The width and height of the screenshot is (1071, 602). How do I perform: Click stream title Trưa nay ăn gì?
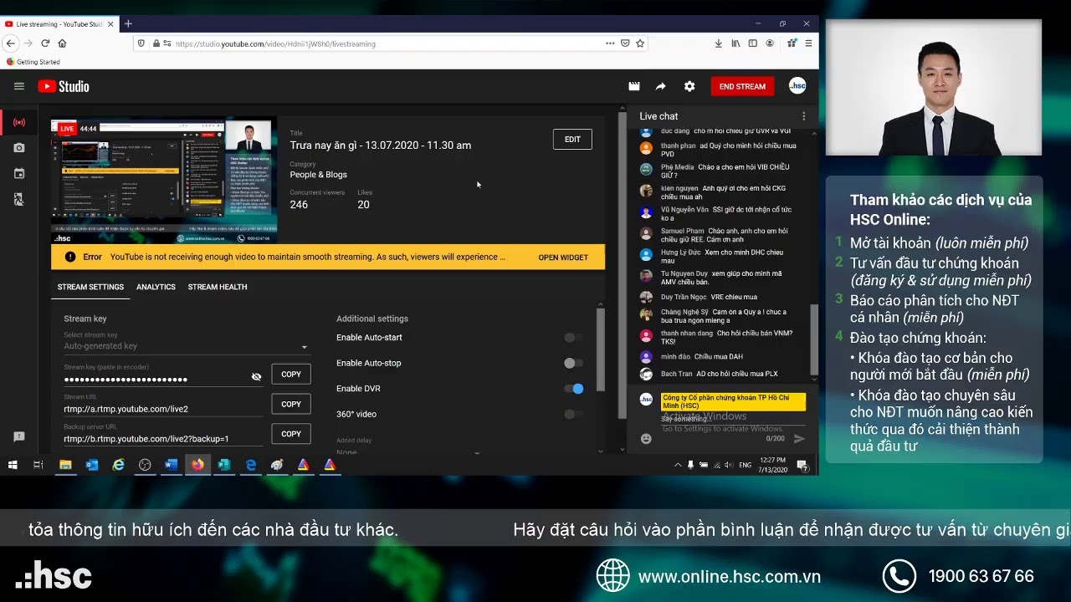[381, 145]
